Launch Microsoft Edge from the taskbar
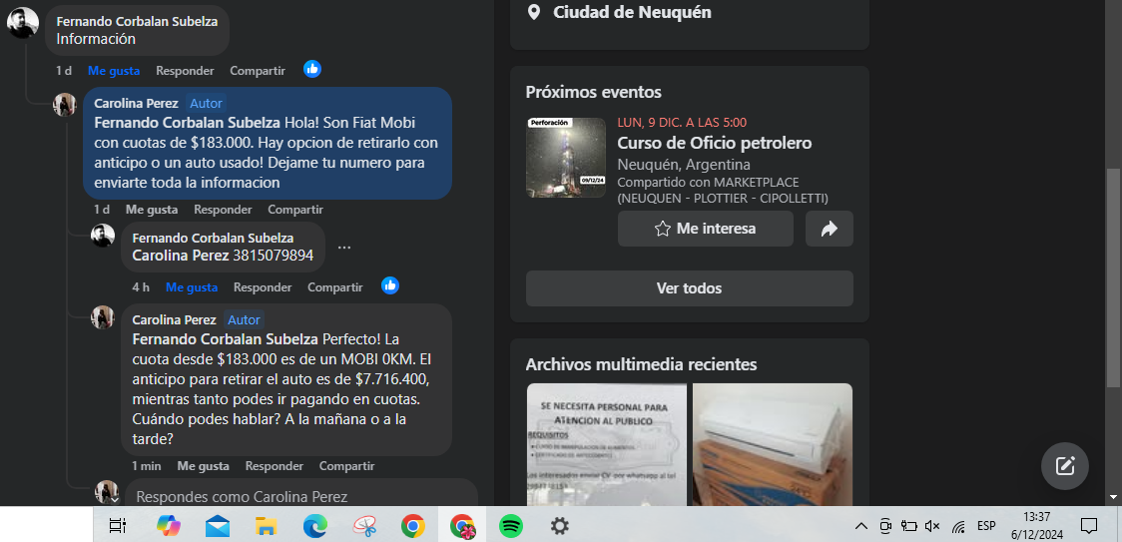The width and height of the screenshot is (1122, 542). 315,525
